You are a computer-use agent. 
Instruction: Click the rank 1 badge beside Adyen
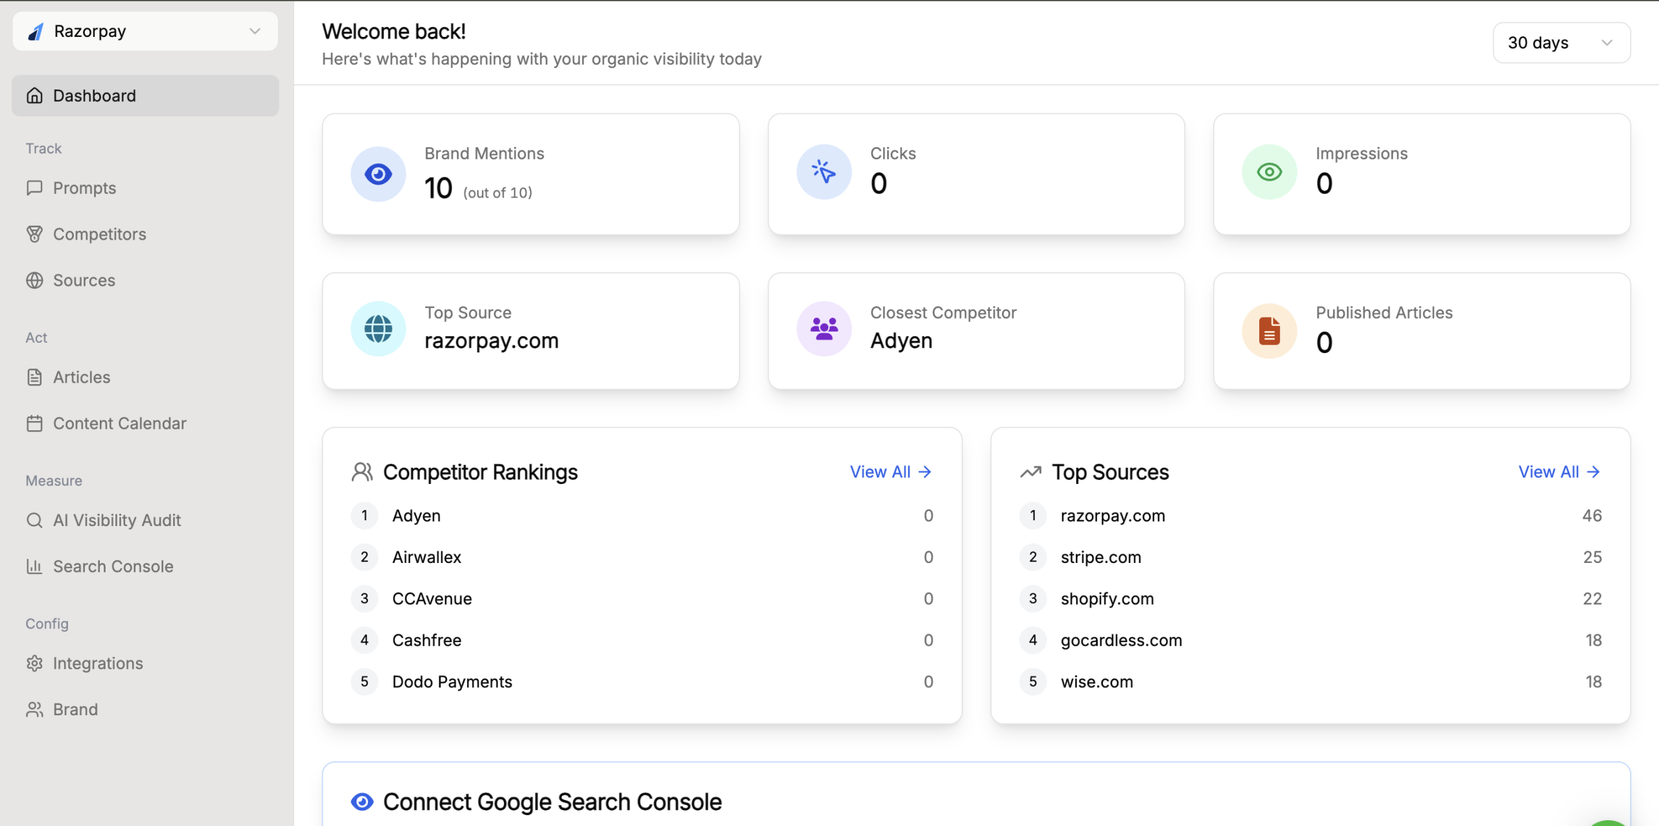364,516
